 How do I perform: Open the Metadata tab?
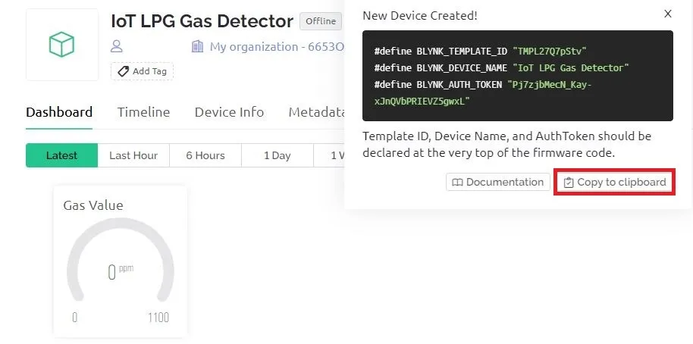316,112
